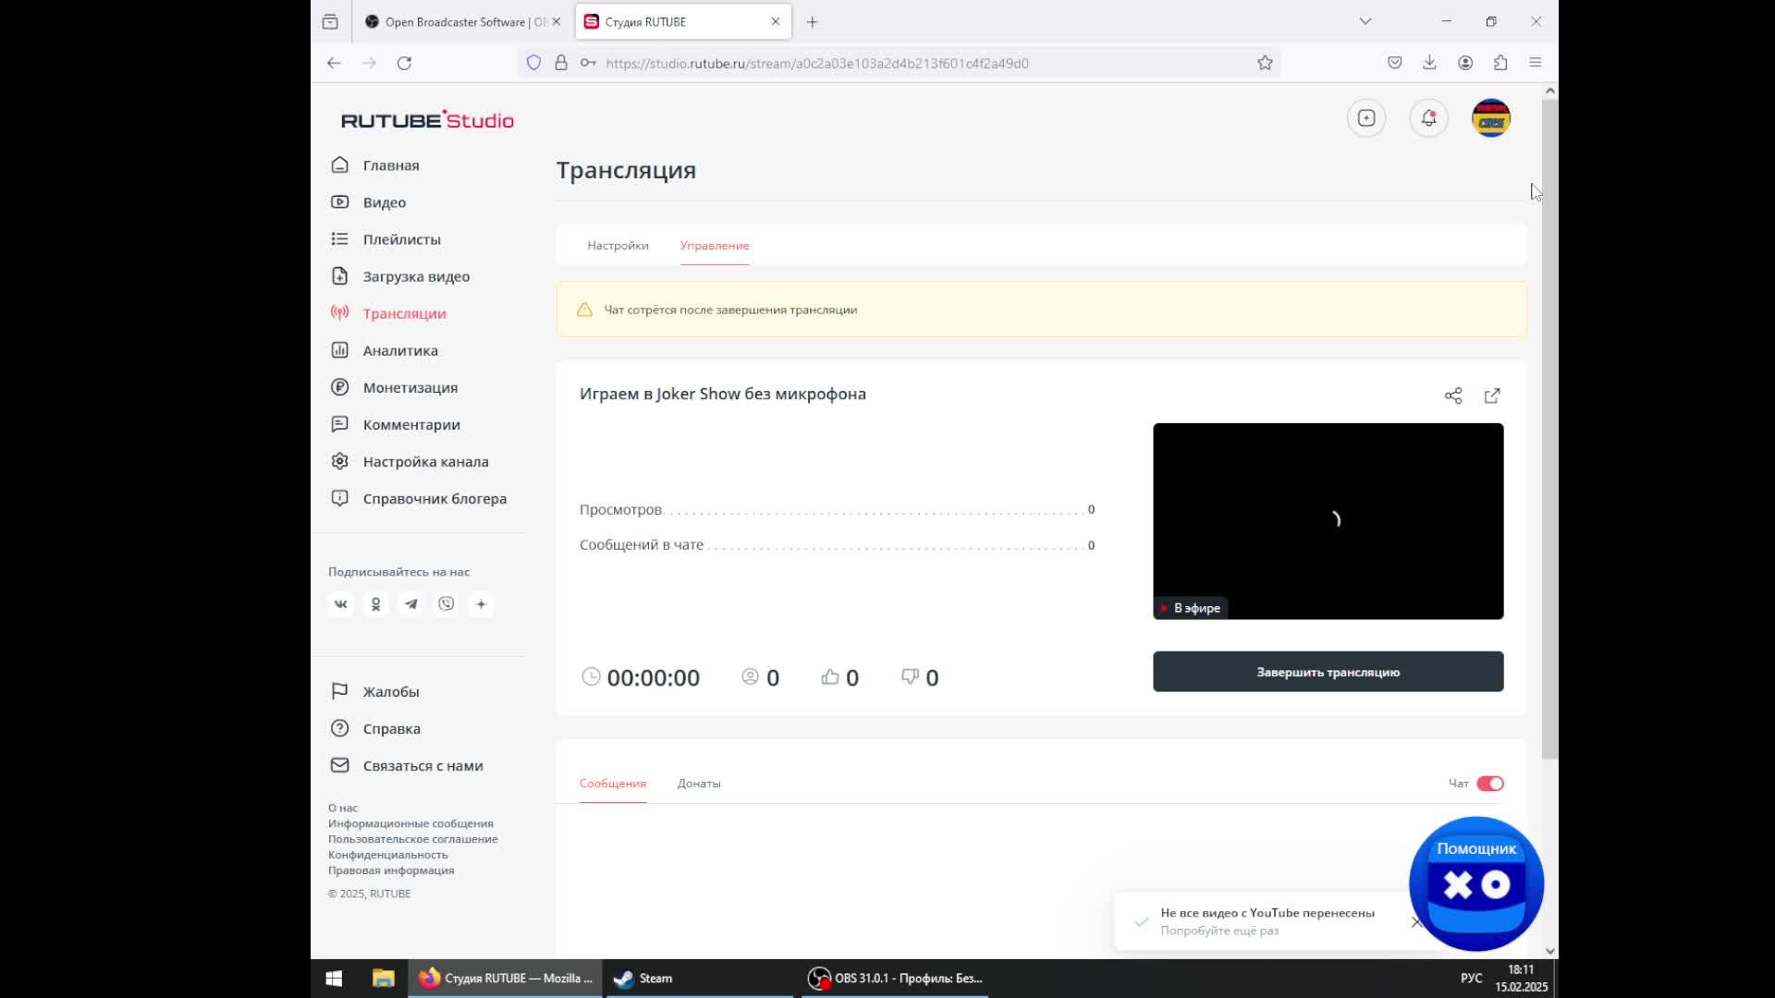1775x998 pixels.
Task: Switch to OBS 31.0.1 in taskbar
Action: pos(895,978)
